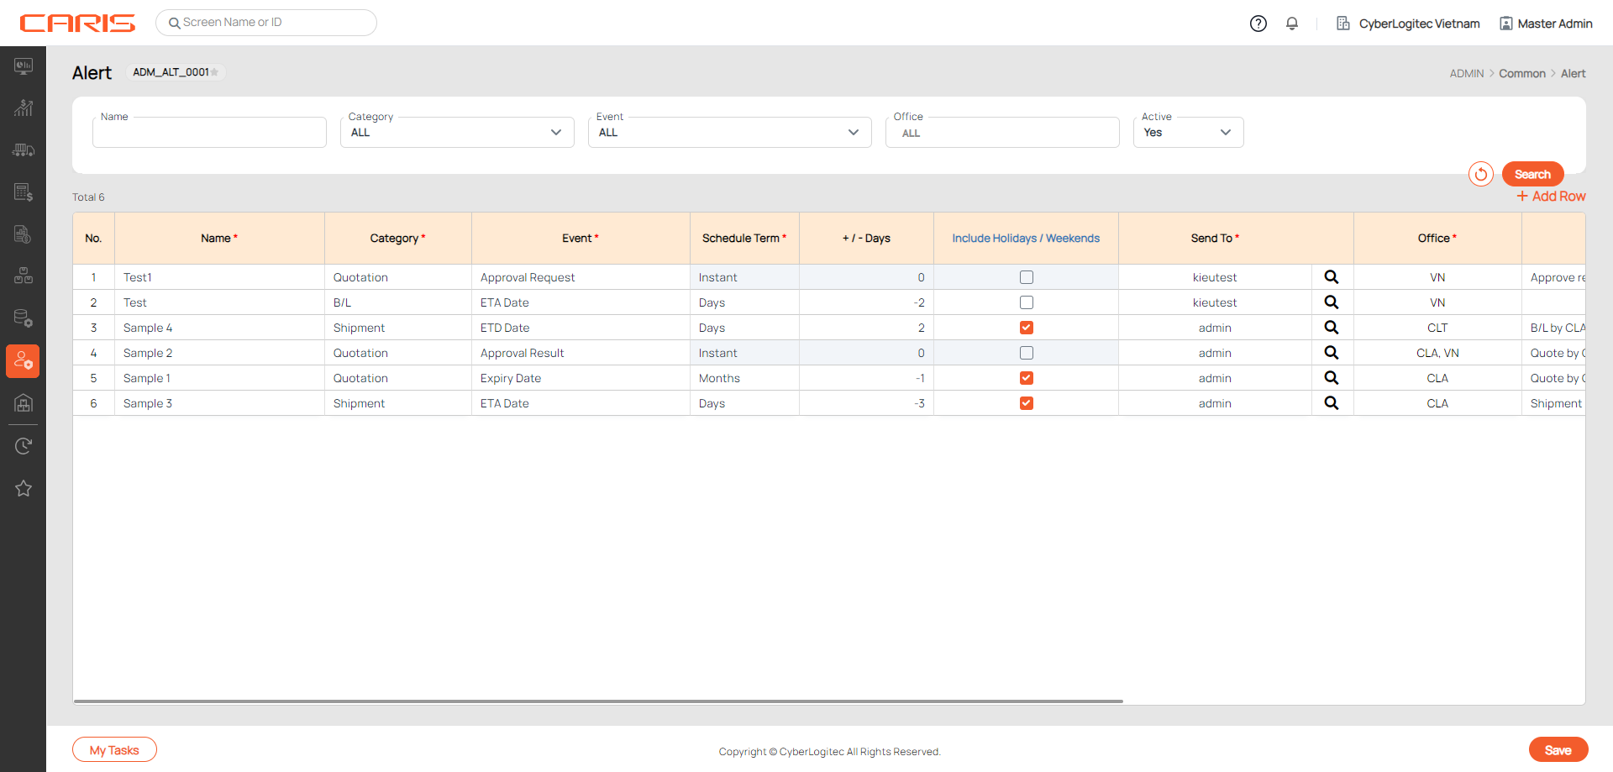Click the horizontal scrollbar under the table
1613x772 pixels.
pos(598,701)
